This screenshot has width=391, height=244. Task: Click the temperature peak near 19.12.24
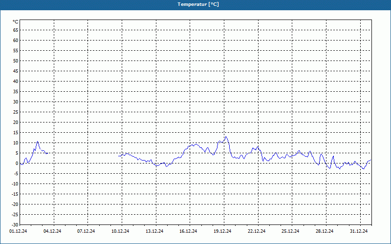pos(226,137)
